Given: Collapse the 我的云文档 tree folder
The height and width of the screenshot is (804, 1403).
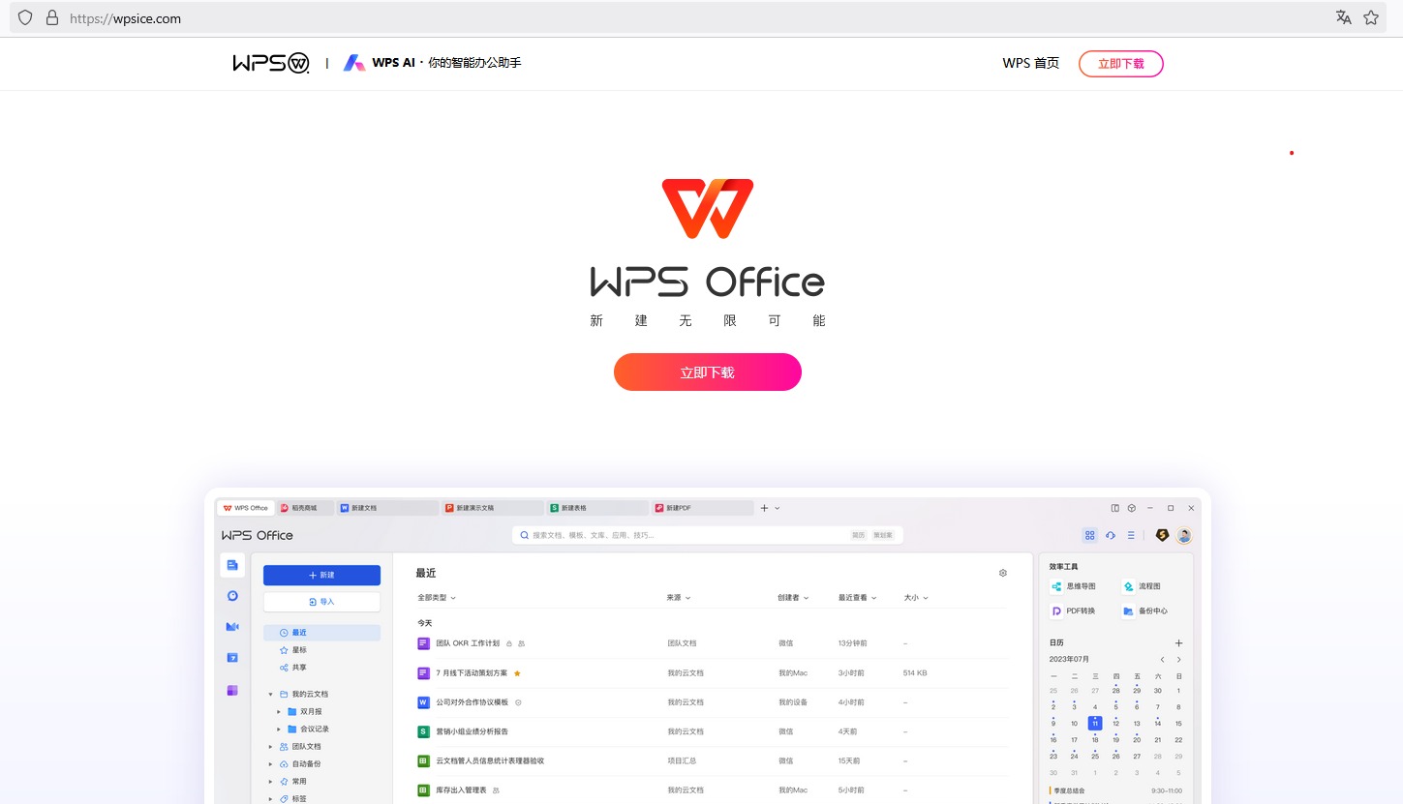Looking at the screenshot, I should pos(271,695).
